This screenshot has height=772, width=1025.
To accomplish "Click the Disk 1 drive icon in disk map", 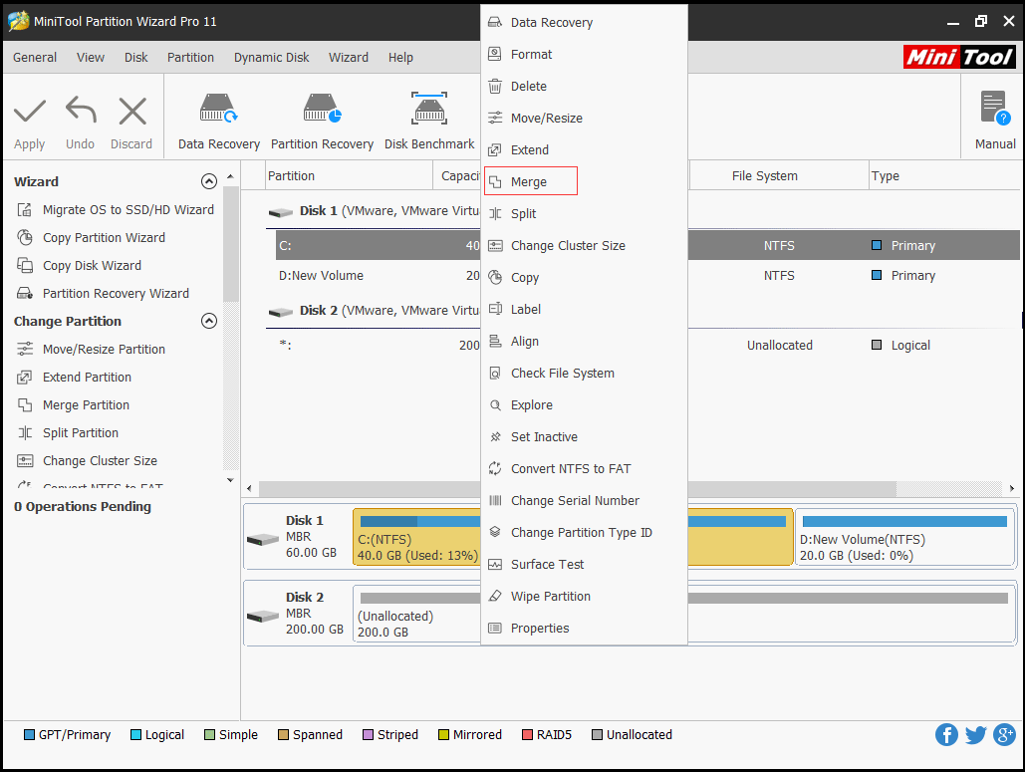I will pyautogui.click(x=263, y=540).
